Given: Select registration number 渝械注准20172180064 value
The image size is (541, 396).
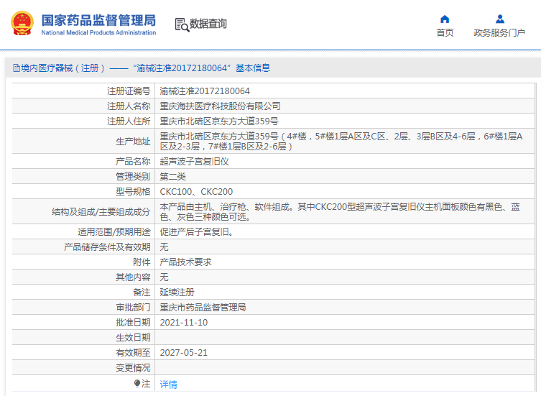Looking at the screenshot, I should click(205, 91).
